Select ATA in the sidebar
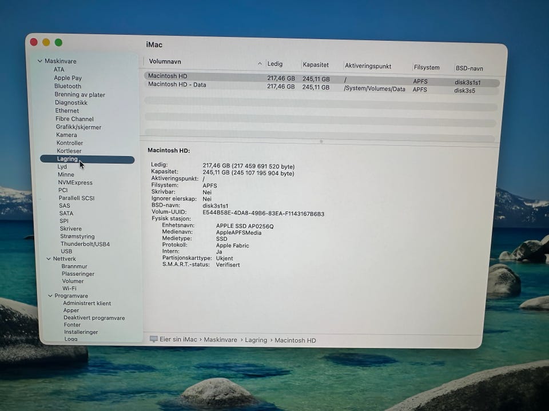Screen dimensions: 549x411 click(59, 69)
